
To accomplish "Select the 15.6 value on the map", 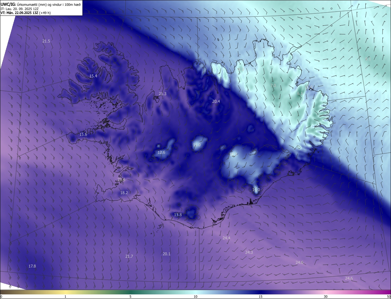I will click(83, 134).
